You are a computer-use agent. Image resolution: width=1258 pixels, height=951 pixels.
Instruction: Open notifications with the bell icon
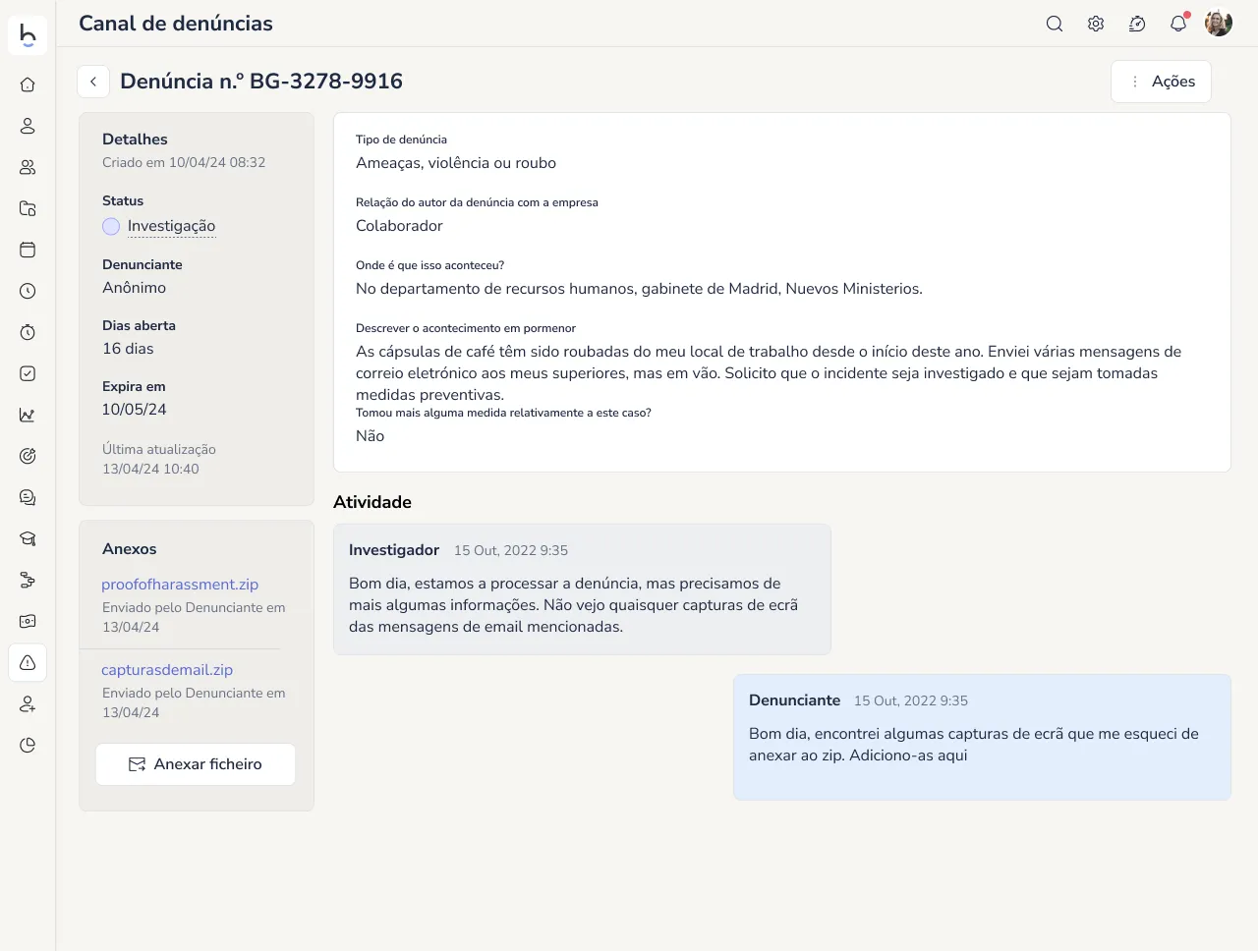click(x=1178, y=24)
